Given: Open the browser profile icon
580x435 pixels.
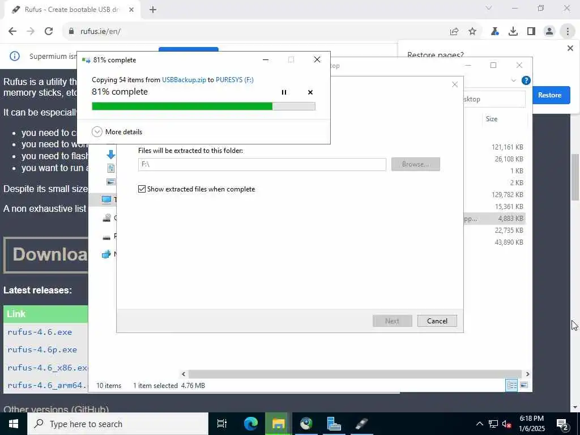Looking at the screenshot, I should (x=549, y=32).
